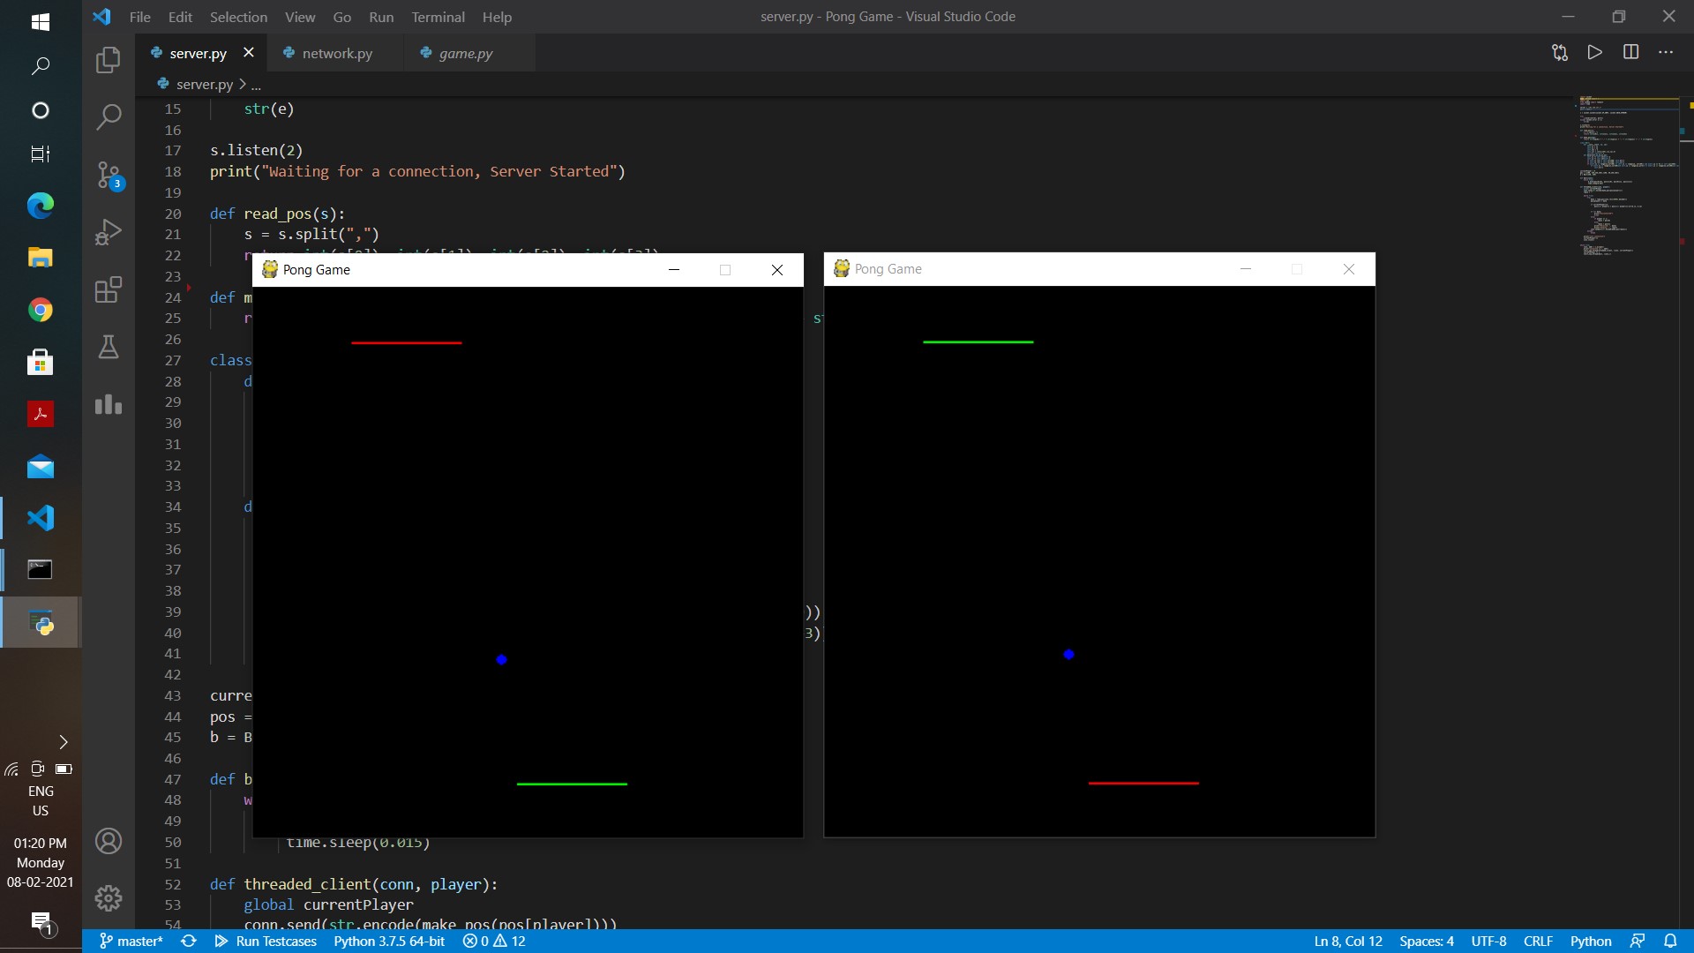1694x953 pixels.
Task: Open the Run and Debug view
Action: tap(109, 232)
